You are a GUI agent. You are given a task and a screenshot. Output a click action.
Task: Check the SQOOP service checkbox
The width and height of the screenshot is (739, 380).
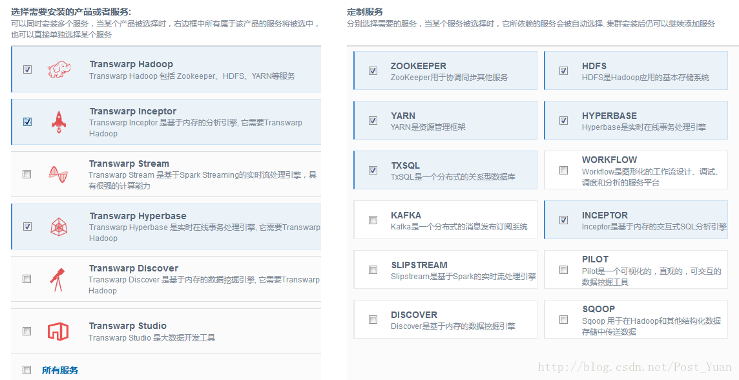(x=563, y=319)
